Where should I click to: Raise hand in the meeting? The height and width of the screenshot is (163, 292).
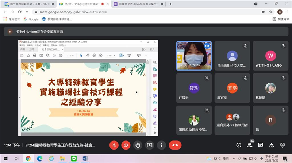(x=138, y=145)
